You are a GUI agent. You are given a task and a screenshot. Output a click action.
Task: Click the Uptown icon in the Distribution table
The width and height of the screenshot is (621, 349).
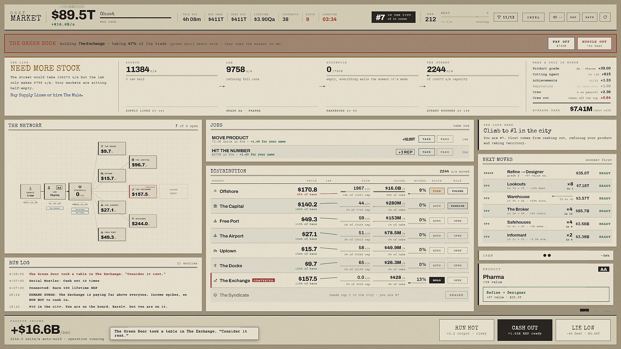tap(215, 250)
